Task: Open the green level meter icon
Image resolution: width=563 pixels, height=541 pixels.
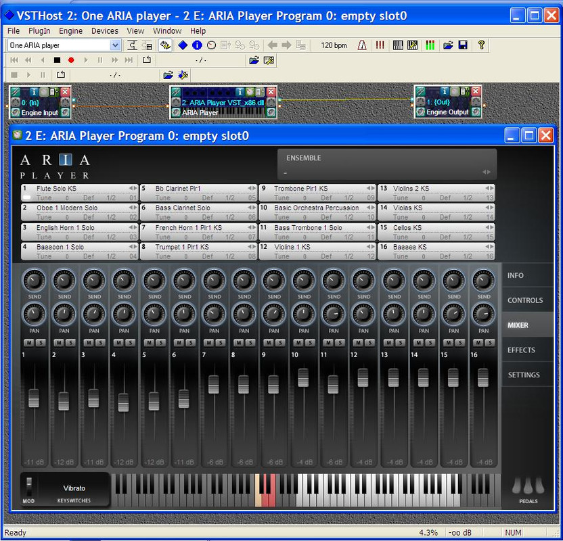Action: tap(430, 45)
